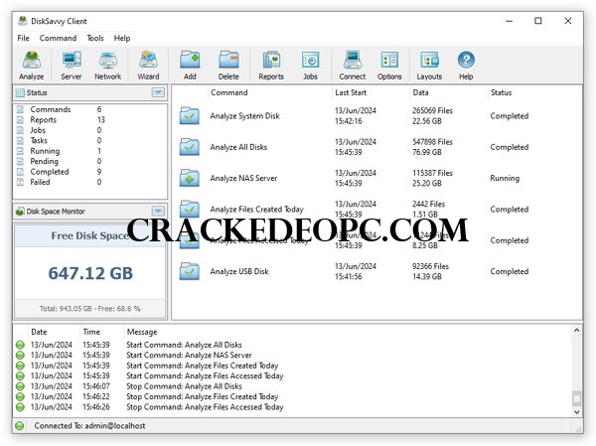Select the Analyze System Disk folder icon
This screenshot has width=596, height=446.
click(190, 115)
